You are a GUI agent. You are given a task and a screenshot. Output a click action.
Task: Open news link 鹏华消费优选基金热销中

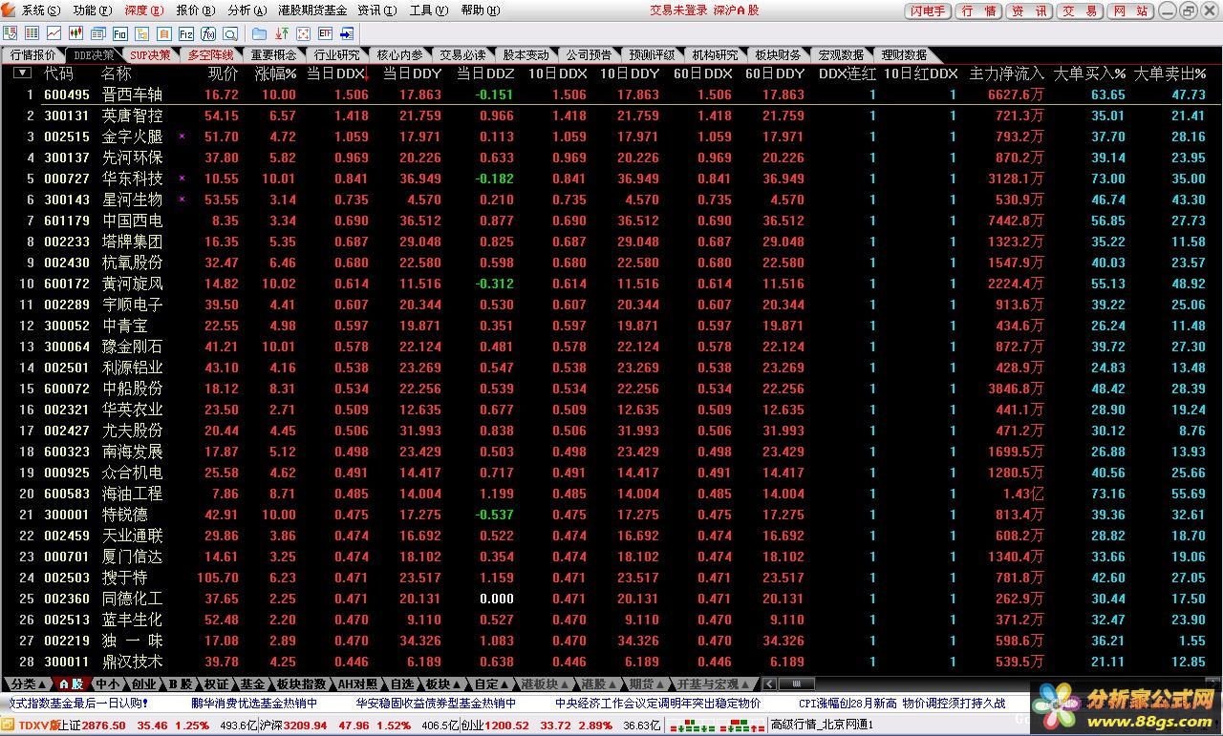pos(254,704)
